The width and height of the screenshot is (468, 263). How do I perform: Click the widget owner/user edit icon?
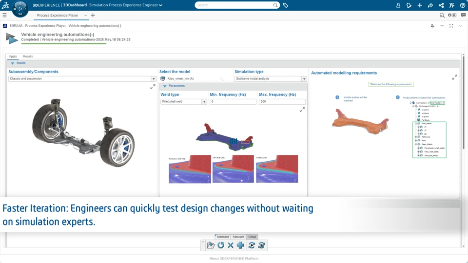click(x=432, y=26)
